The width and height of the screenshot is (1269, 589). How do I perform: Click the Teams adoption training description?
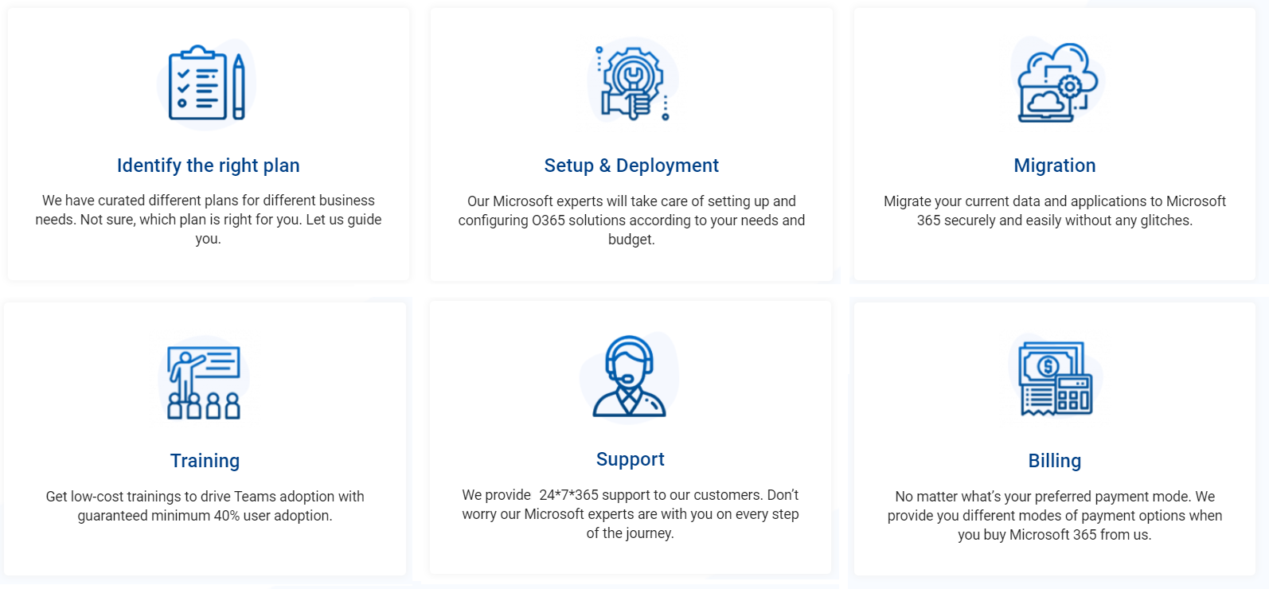click(x=205, y=506)
